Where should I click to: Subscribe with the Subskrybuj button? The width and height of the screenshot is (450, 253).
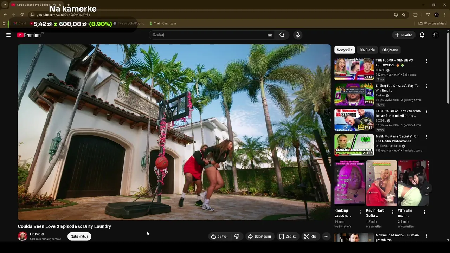(x=79, y=236)
